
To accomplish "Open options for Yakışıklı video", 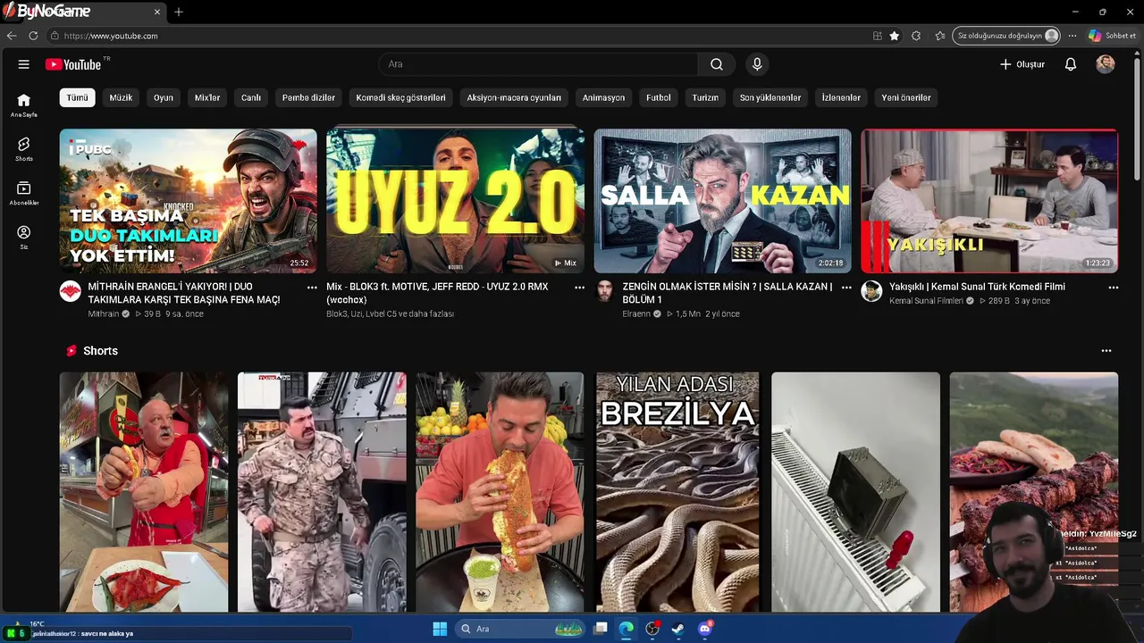I will click(x=1114, y=288).
